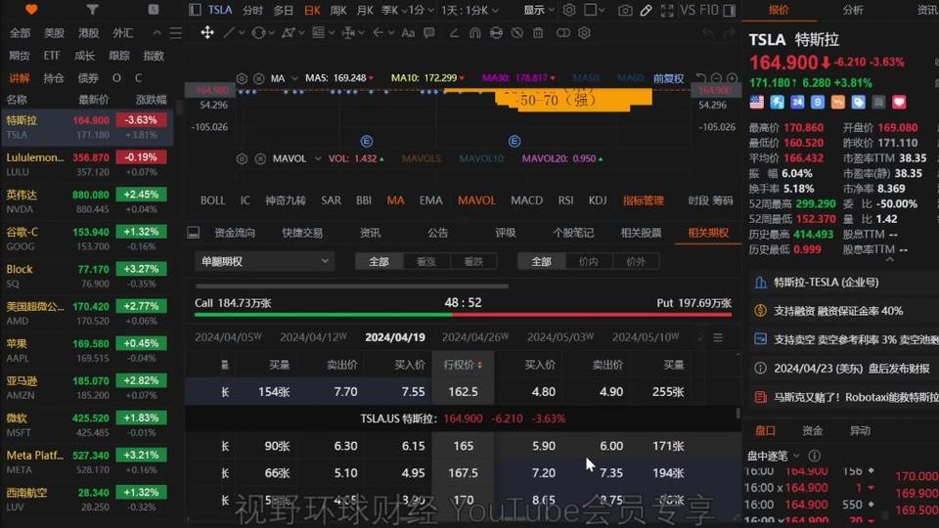
Task: Open the 异动 tab
Action: pyautogui.click(x=860, y=430)
